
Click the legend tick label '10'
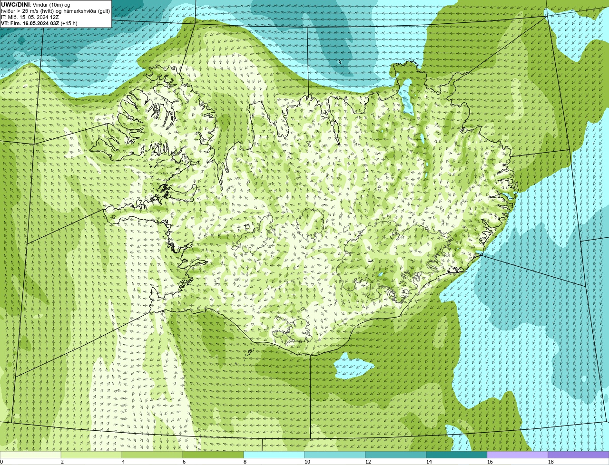click(x=307, y=462)
